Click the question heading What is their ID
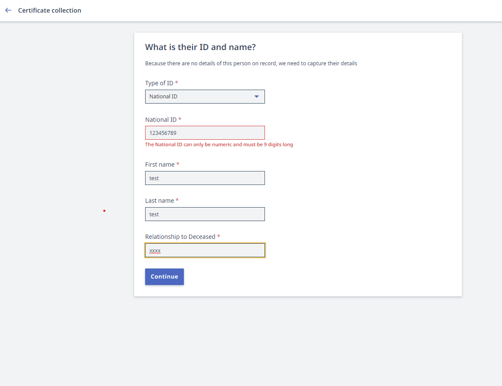Image resolution: width=502 pixels, height=386 pixels. click(x=200, y=47)
